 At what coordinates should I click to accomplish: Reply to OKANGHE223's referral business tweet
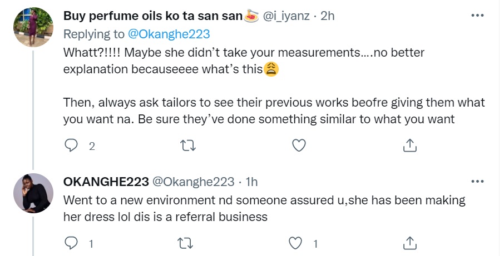(x=72, y=243)
